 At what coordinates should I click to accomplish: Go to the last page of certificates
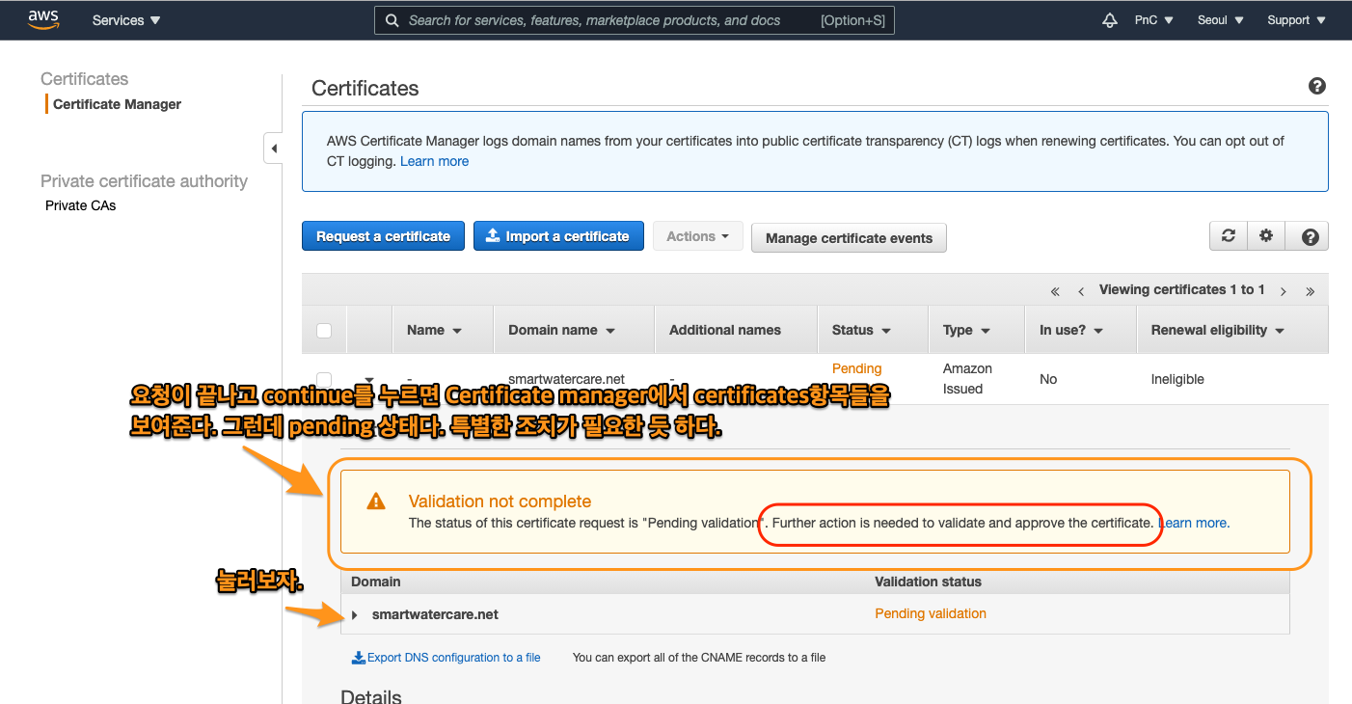click(x=1310, y=290)
